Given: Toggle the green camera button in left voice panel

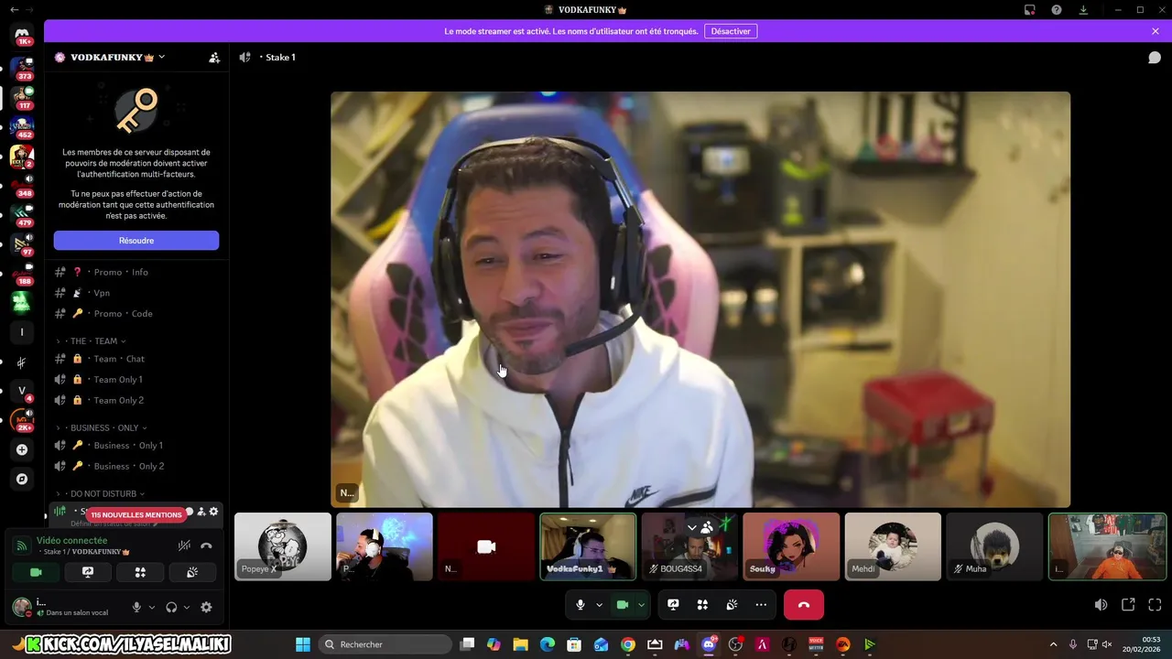Looking at the screenshot, I should pyautogui.click(x=36, y=572).
